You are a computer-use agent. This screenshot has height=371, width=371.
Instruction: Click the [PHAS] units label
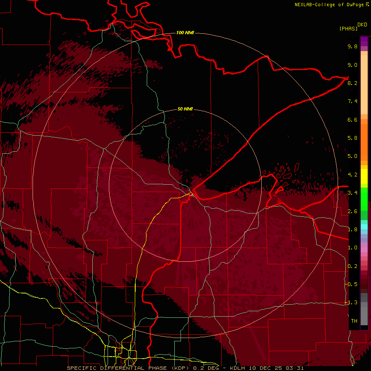[348, 28]
